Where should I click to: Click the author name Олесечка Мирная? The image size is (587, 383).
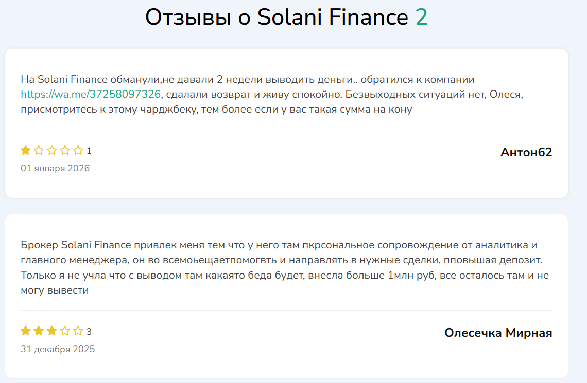[498, 333]
